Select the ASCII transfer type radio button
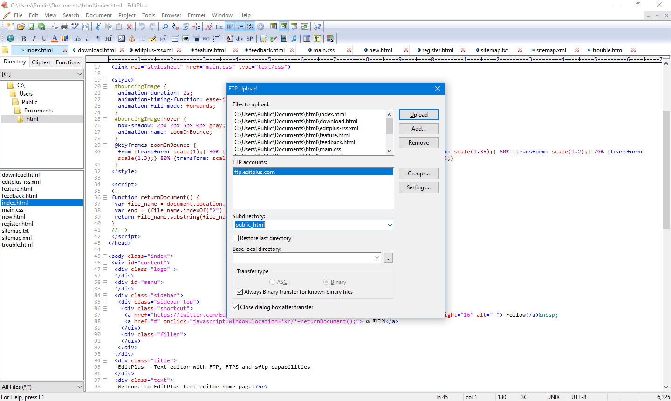 pyautogui.click(x=273, y=282)
